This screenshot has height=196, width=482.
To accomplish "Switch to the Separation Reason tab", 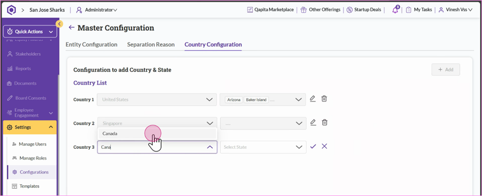I will click(x=151, y=45).
